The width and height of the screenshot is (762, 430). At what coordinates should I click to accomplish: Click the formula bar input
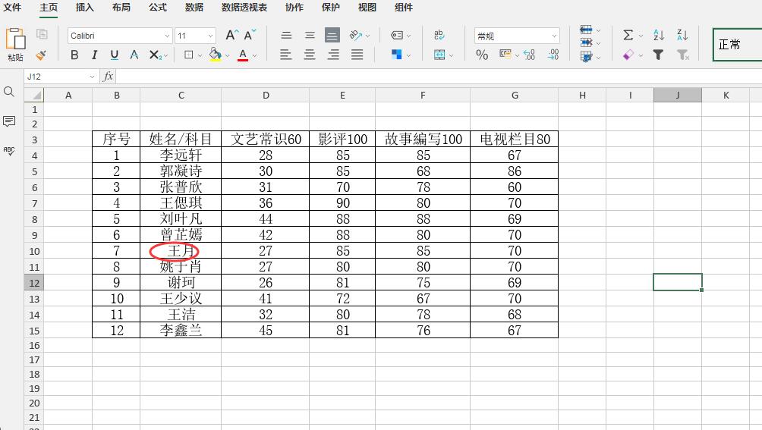click(x=439, y=77)
